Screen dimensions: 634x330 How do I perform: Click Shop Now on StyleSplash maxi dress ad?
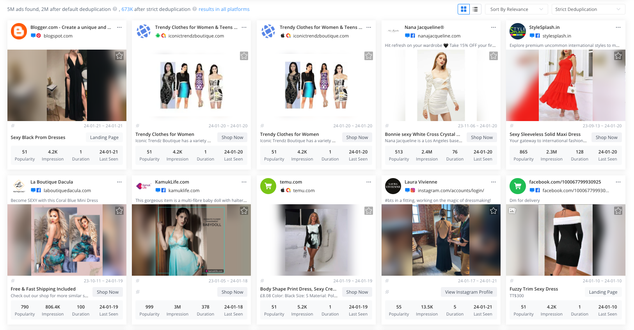click(x=607, y=137)
